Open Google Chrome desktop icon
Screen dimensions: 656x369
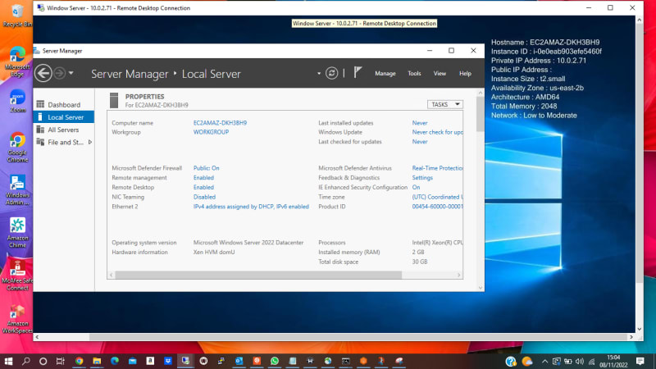click(17, 148)
